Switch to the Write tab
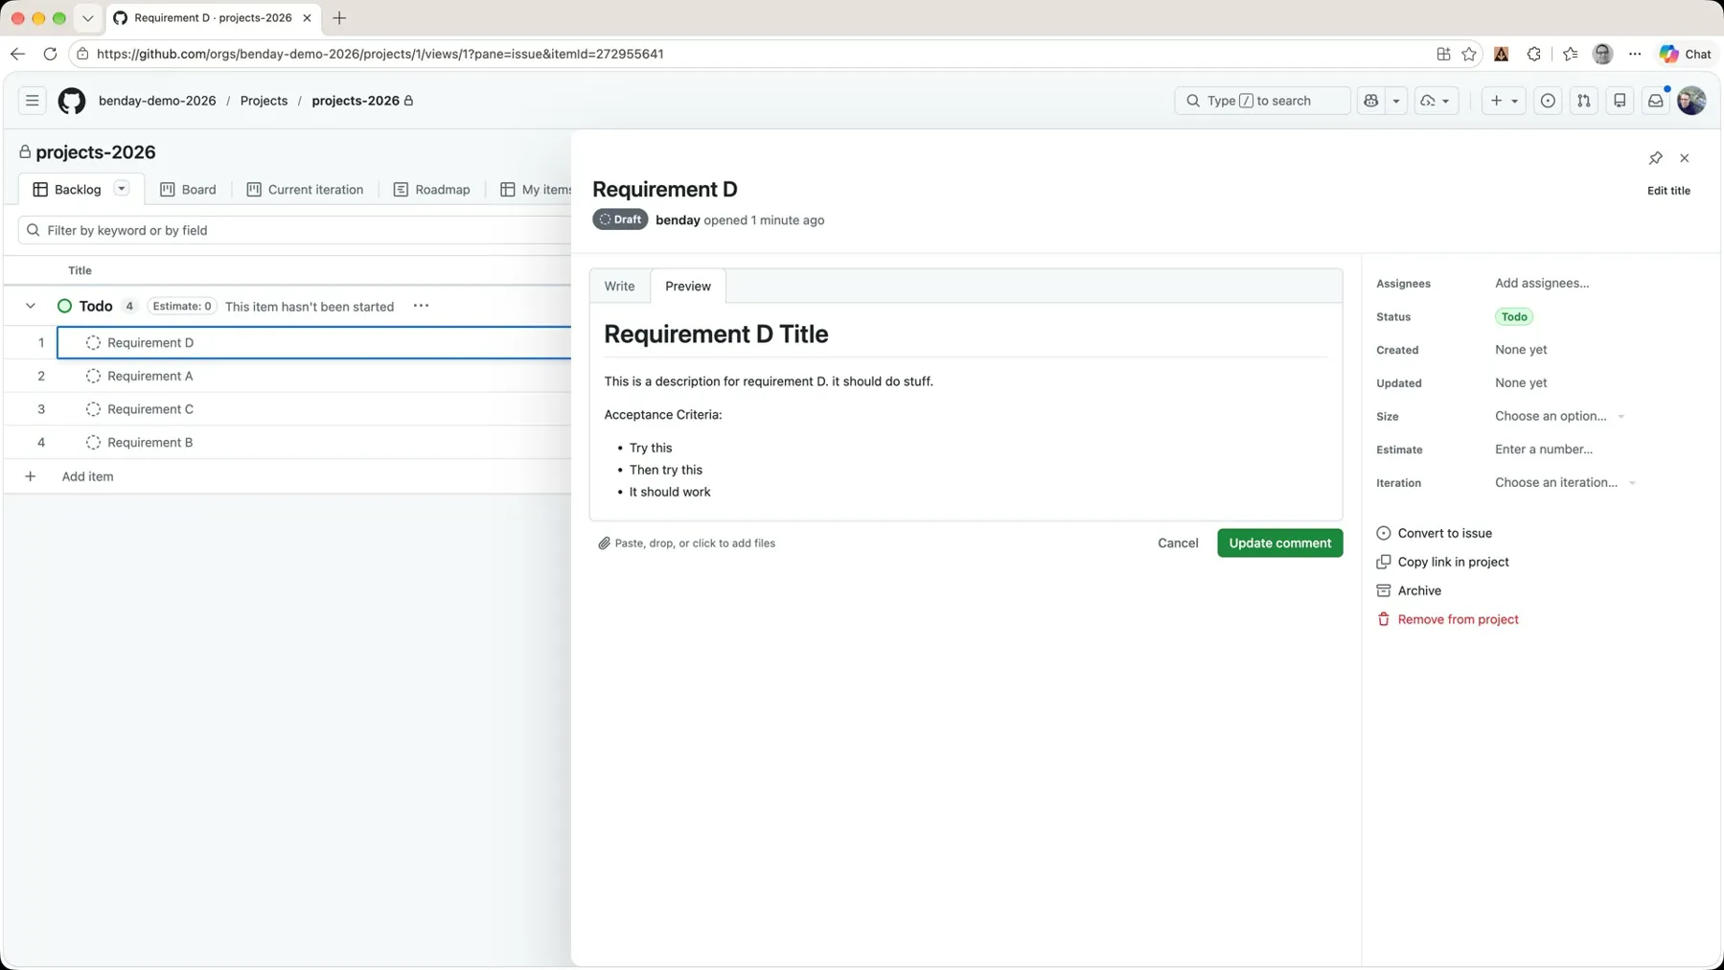 tap(619, 287)
